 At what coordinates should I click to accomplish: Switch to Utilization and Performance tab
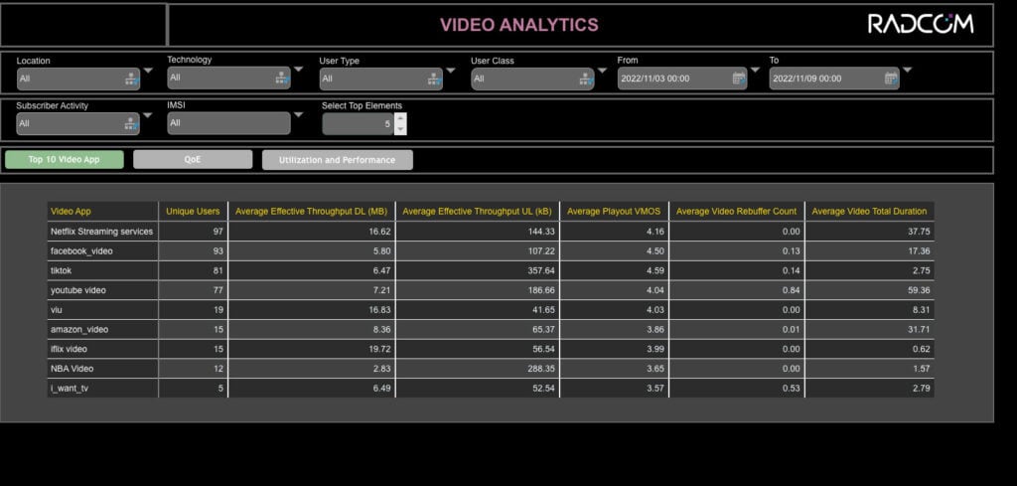pos(338,160)
